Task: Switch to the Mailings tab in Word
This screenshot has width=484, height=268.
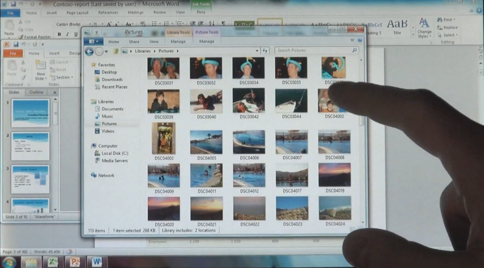Action: pyautogui.click(x=135, y=12)
